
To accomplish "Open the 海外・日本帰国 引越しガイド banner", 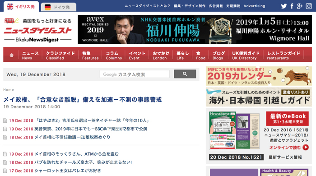I will [259, 97].
